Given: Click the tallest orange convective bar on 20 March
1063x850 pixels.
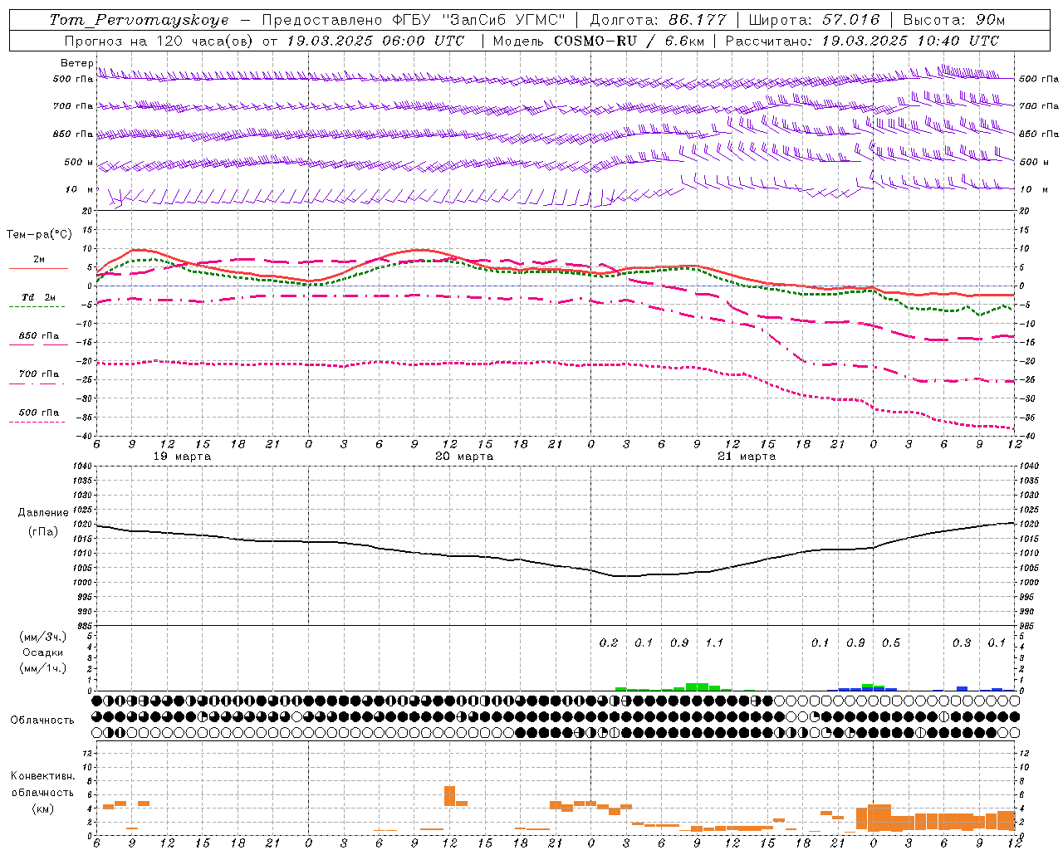Looking at the screenshot, I should (x=450, y=795).
